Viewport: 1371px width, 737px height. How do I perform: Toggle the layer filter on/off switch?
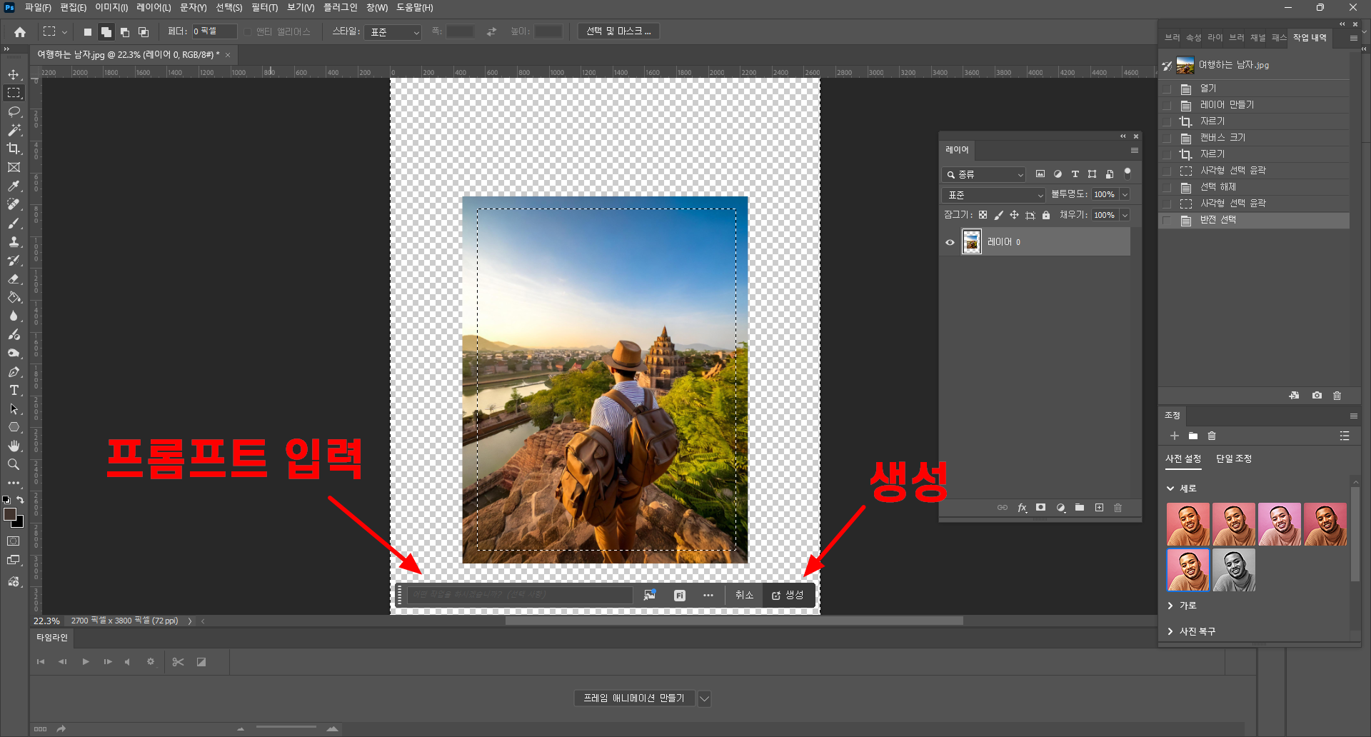click(x=1128, y=173)
